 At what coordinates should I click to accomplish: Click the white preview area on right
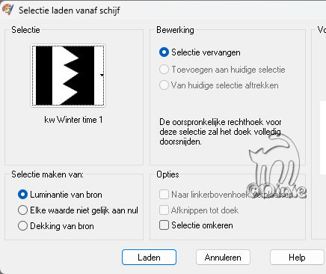point(323,137)
